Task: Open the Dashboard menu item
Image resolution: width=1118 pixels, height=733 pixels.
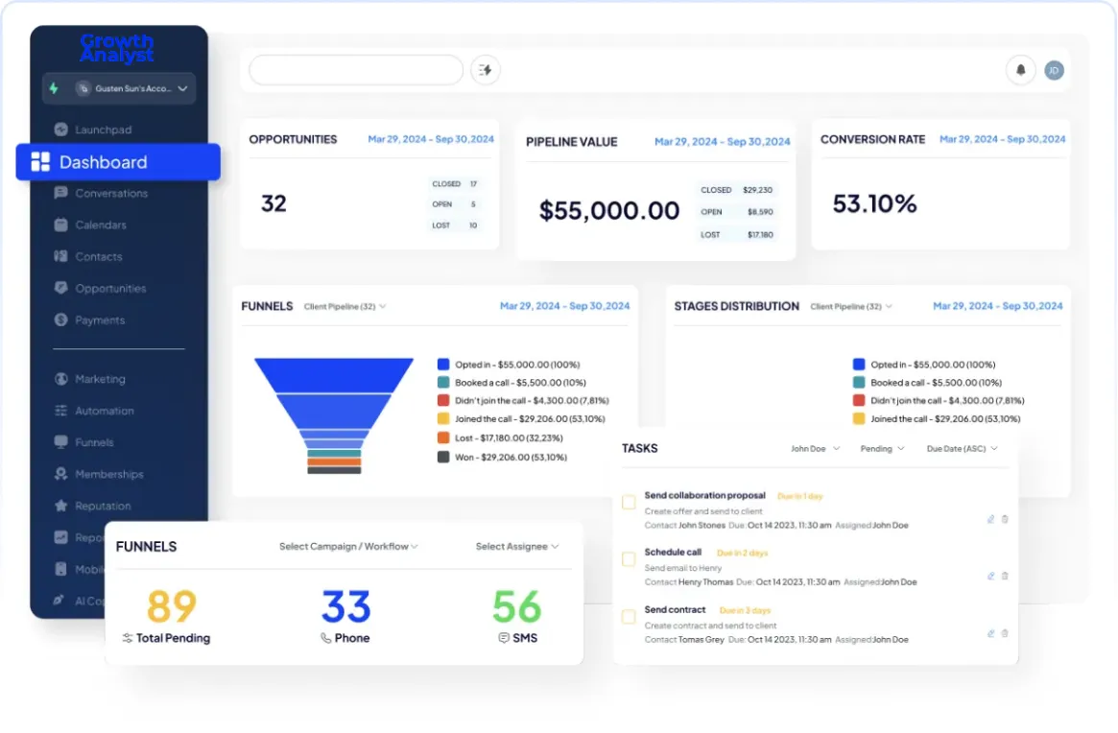Action: point(118,162)
